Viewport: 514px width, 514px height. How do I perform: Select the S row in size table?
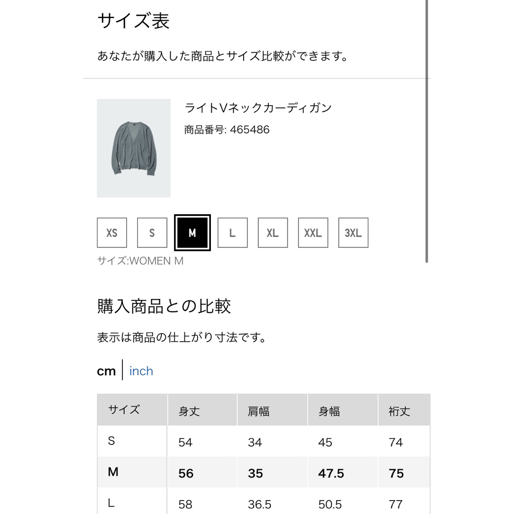click(264, 441)
